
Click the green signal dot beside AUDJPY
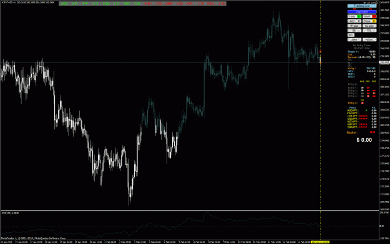pyautogui.click(x=366, y=110)
